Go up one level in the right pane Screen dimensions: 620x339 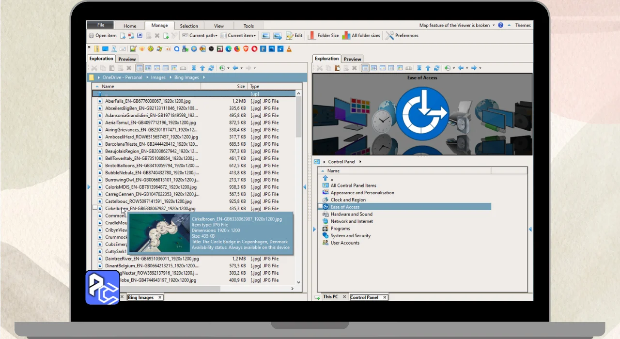coord(428,68)
